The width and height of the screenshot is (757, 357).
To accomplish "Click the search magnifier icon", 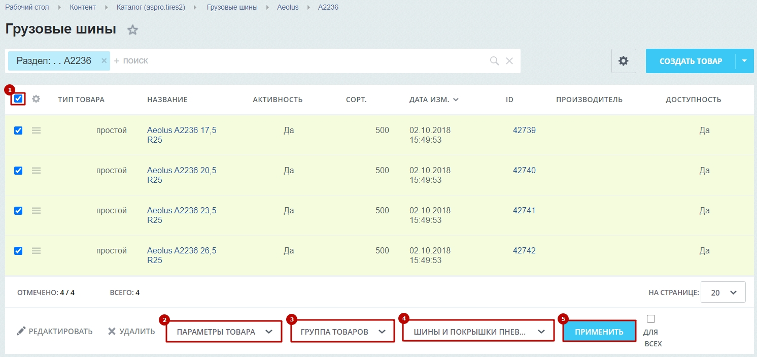I will point(494,61).
